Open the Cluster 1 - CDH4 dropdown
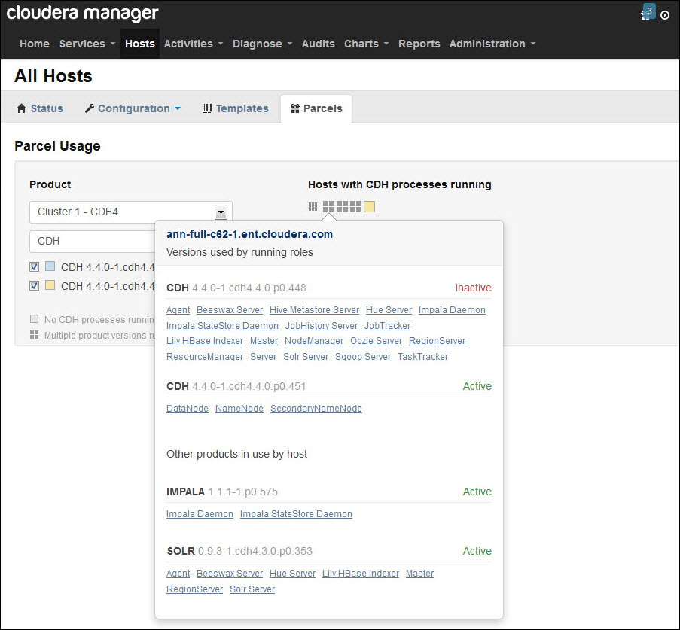The image size is (680, 630). coord(131,212)
